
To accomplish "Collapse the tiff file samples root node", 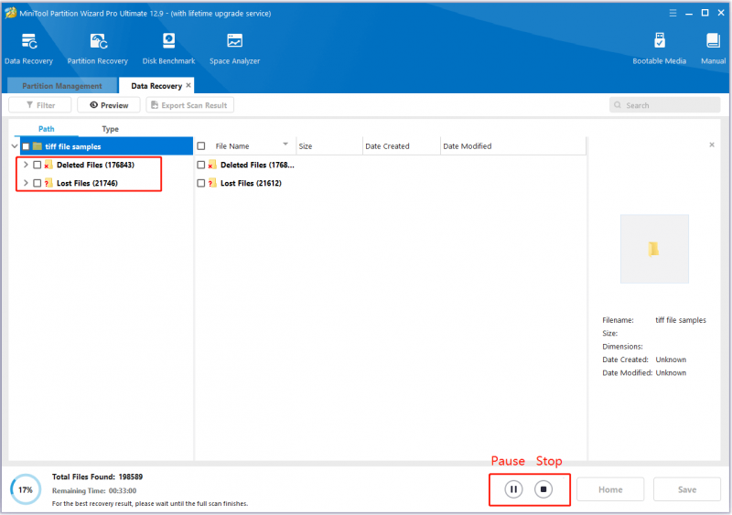I will coord(15,146).
